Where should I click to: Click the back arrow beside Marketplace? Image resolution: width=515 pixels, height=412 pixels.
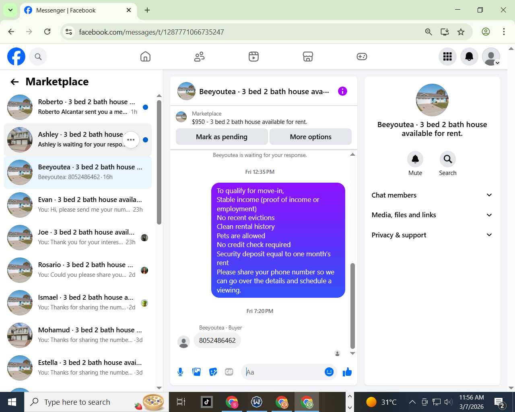(15, 82)
